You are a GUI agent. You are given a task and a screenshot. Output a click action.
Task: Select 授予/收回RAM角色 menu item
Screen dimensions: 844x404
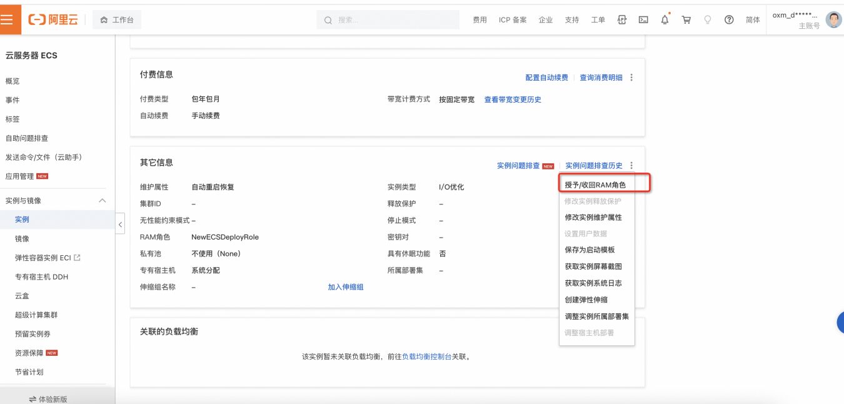(x=596, y=185)
